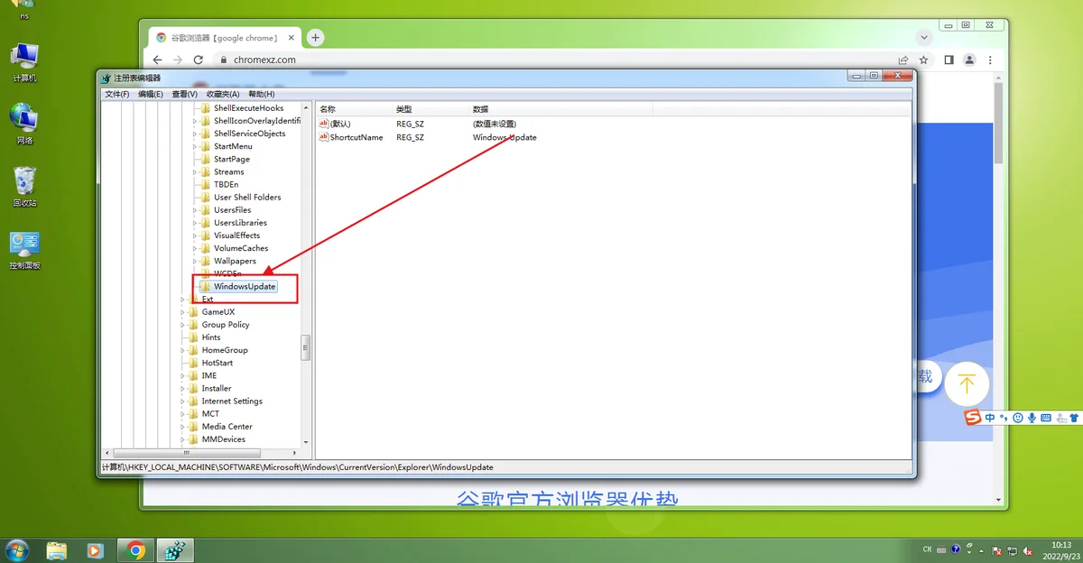The image size is (1083, 563).
Task: Click the Chrome profile avatar icon
Action: pyautogui.click(x=969, y=60)
